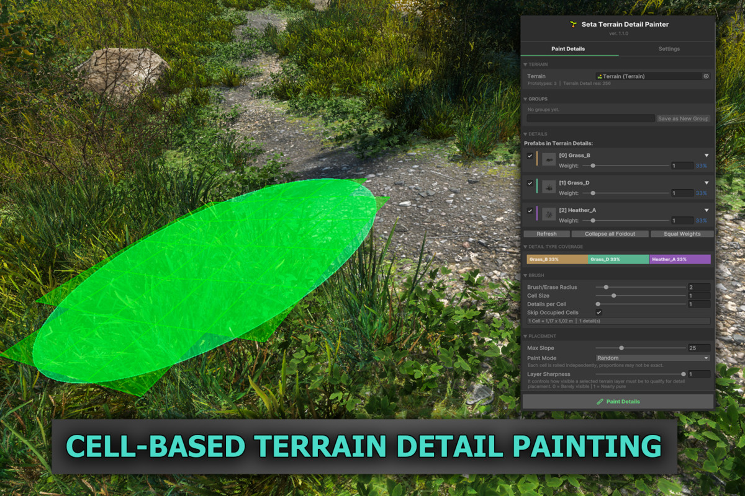This screenshot has width=745, height=496.
Task: Collapse the GROUPS section
Action: (525, 99)
